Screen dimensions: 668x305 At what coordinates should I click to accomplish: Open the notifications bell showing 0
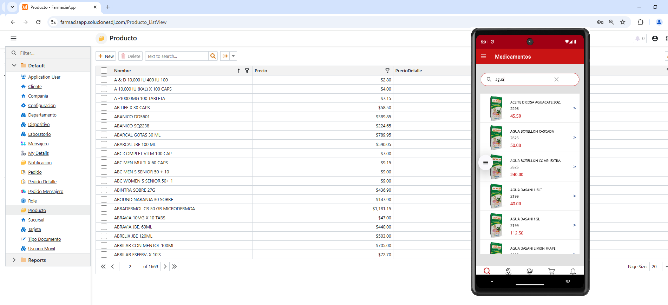640,39
